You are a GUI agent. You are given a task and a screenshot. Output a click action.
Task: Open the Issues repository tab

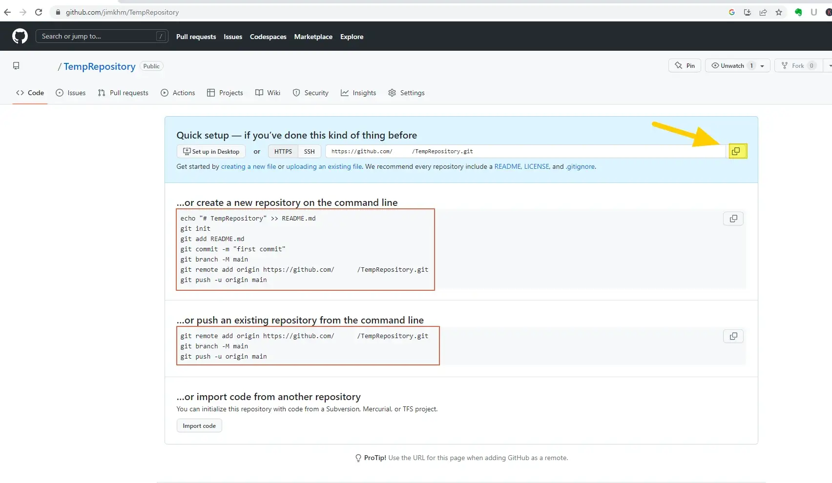tap(71, 93)
